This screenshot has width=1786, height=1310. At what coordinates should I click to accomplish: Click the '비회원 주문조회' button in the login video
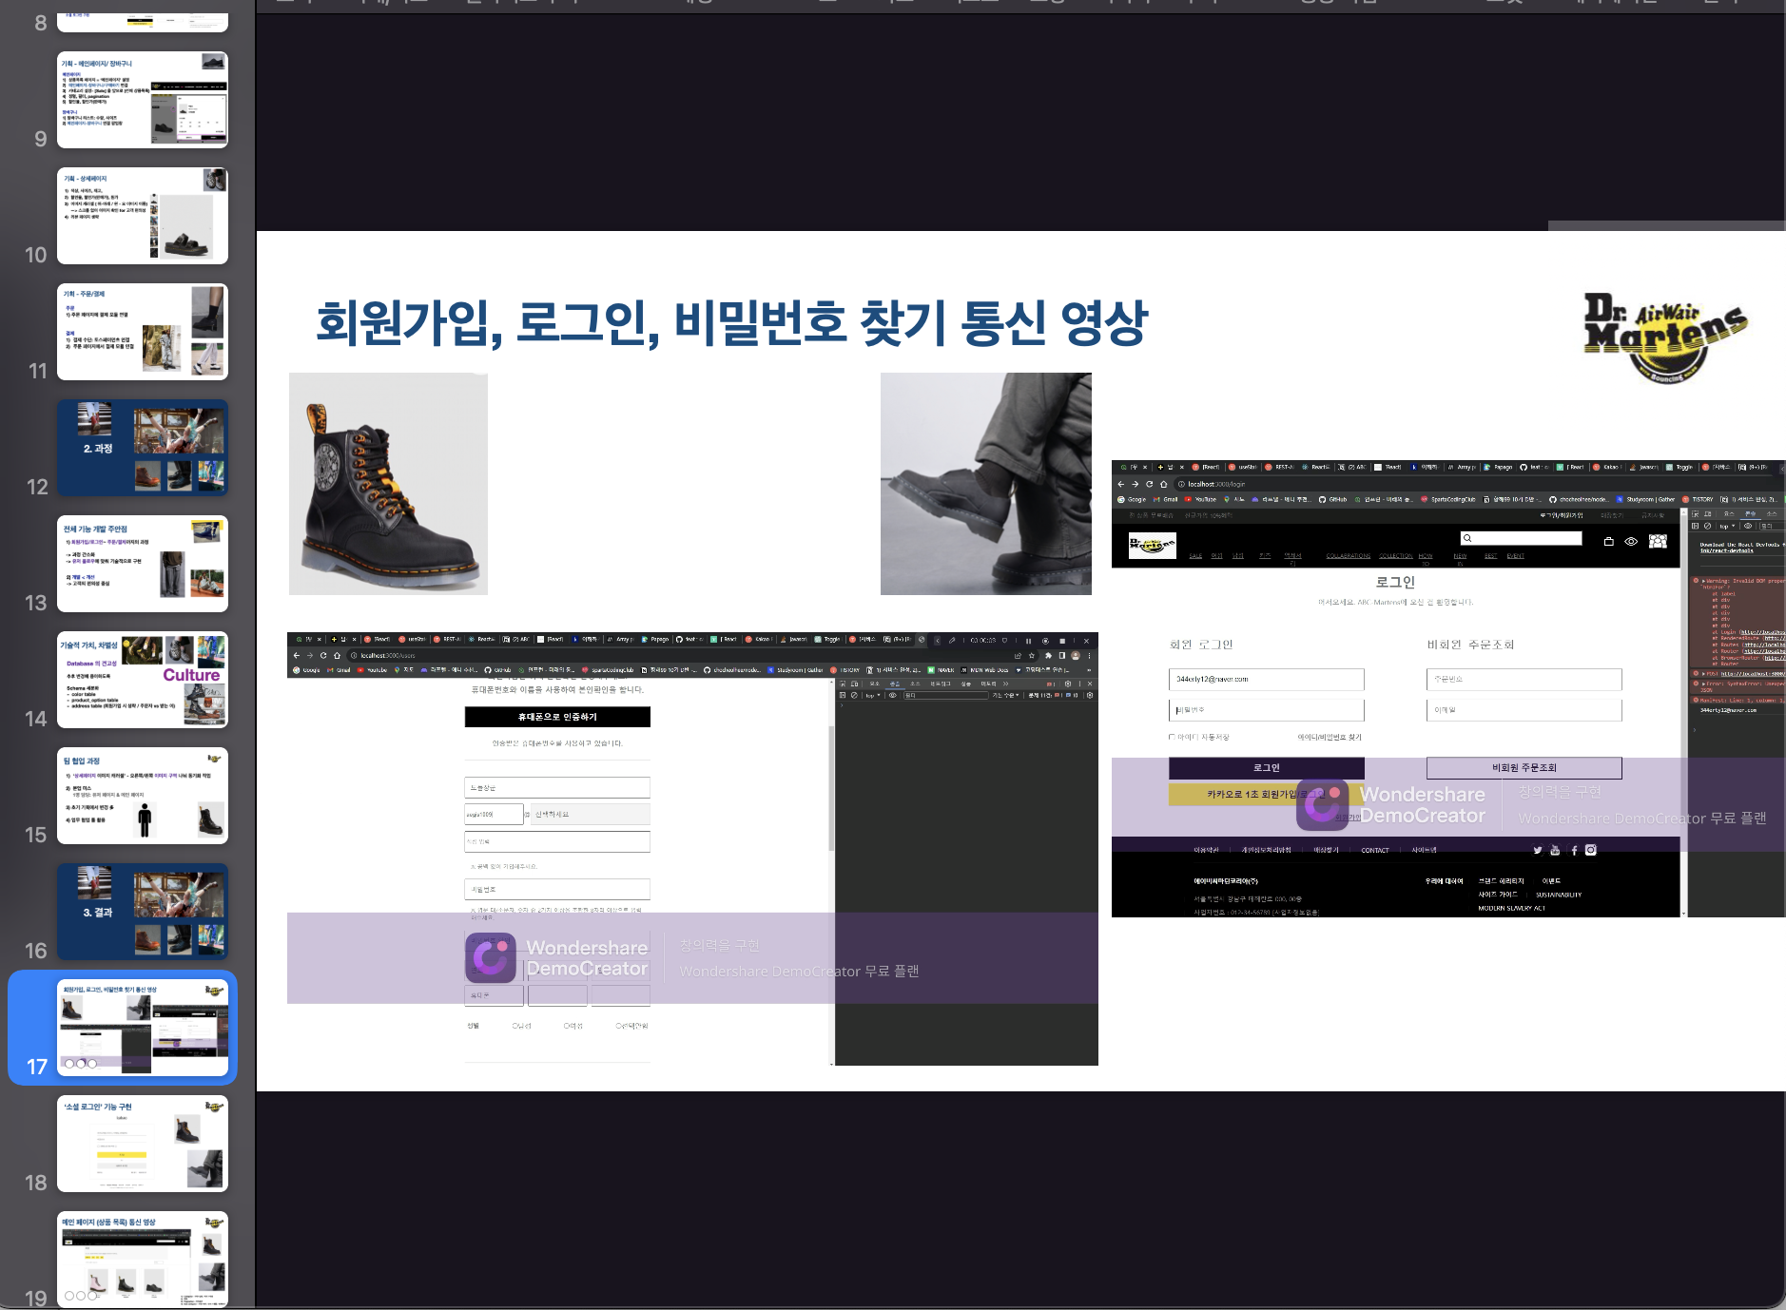(1524, 767)
